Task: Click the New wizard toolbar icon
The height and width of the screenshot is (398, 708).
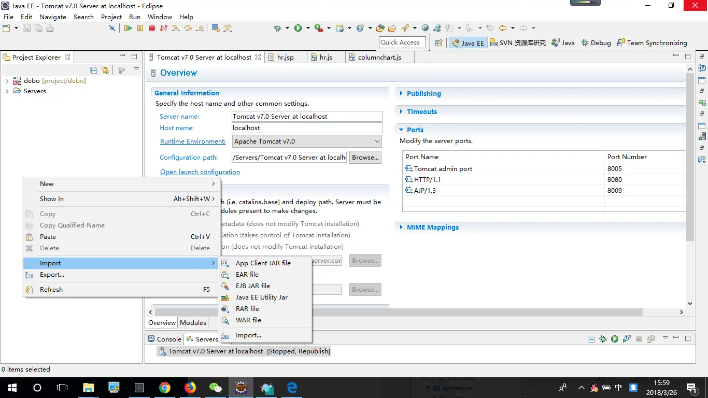Action: coord(7,29)
